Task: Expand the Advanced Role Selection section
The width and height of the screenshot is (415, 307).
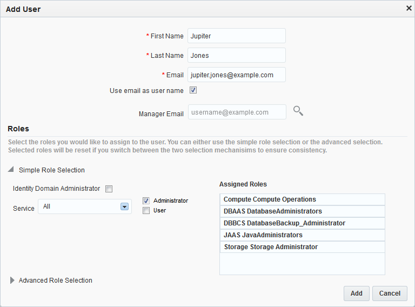Action: (12, 281)
